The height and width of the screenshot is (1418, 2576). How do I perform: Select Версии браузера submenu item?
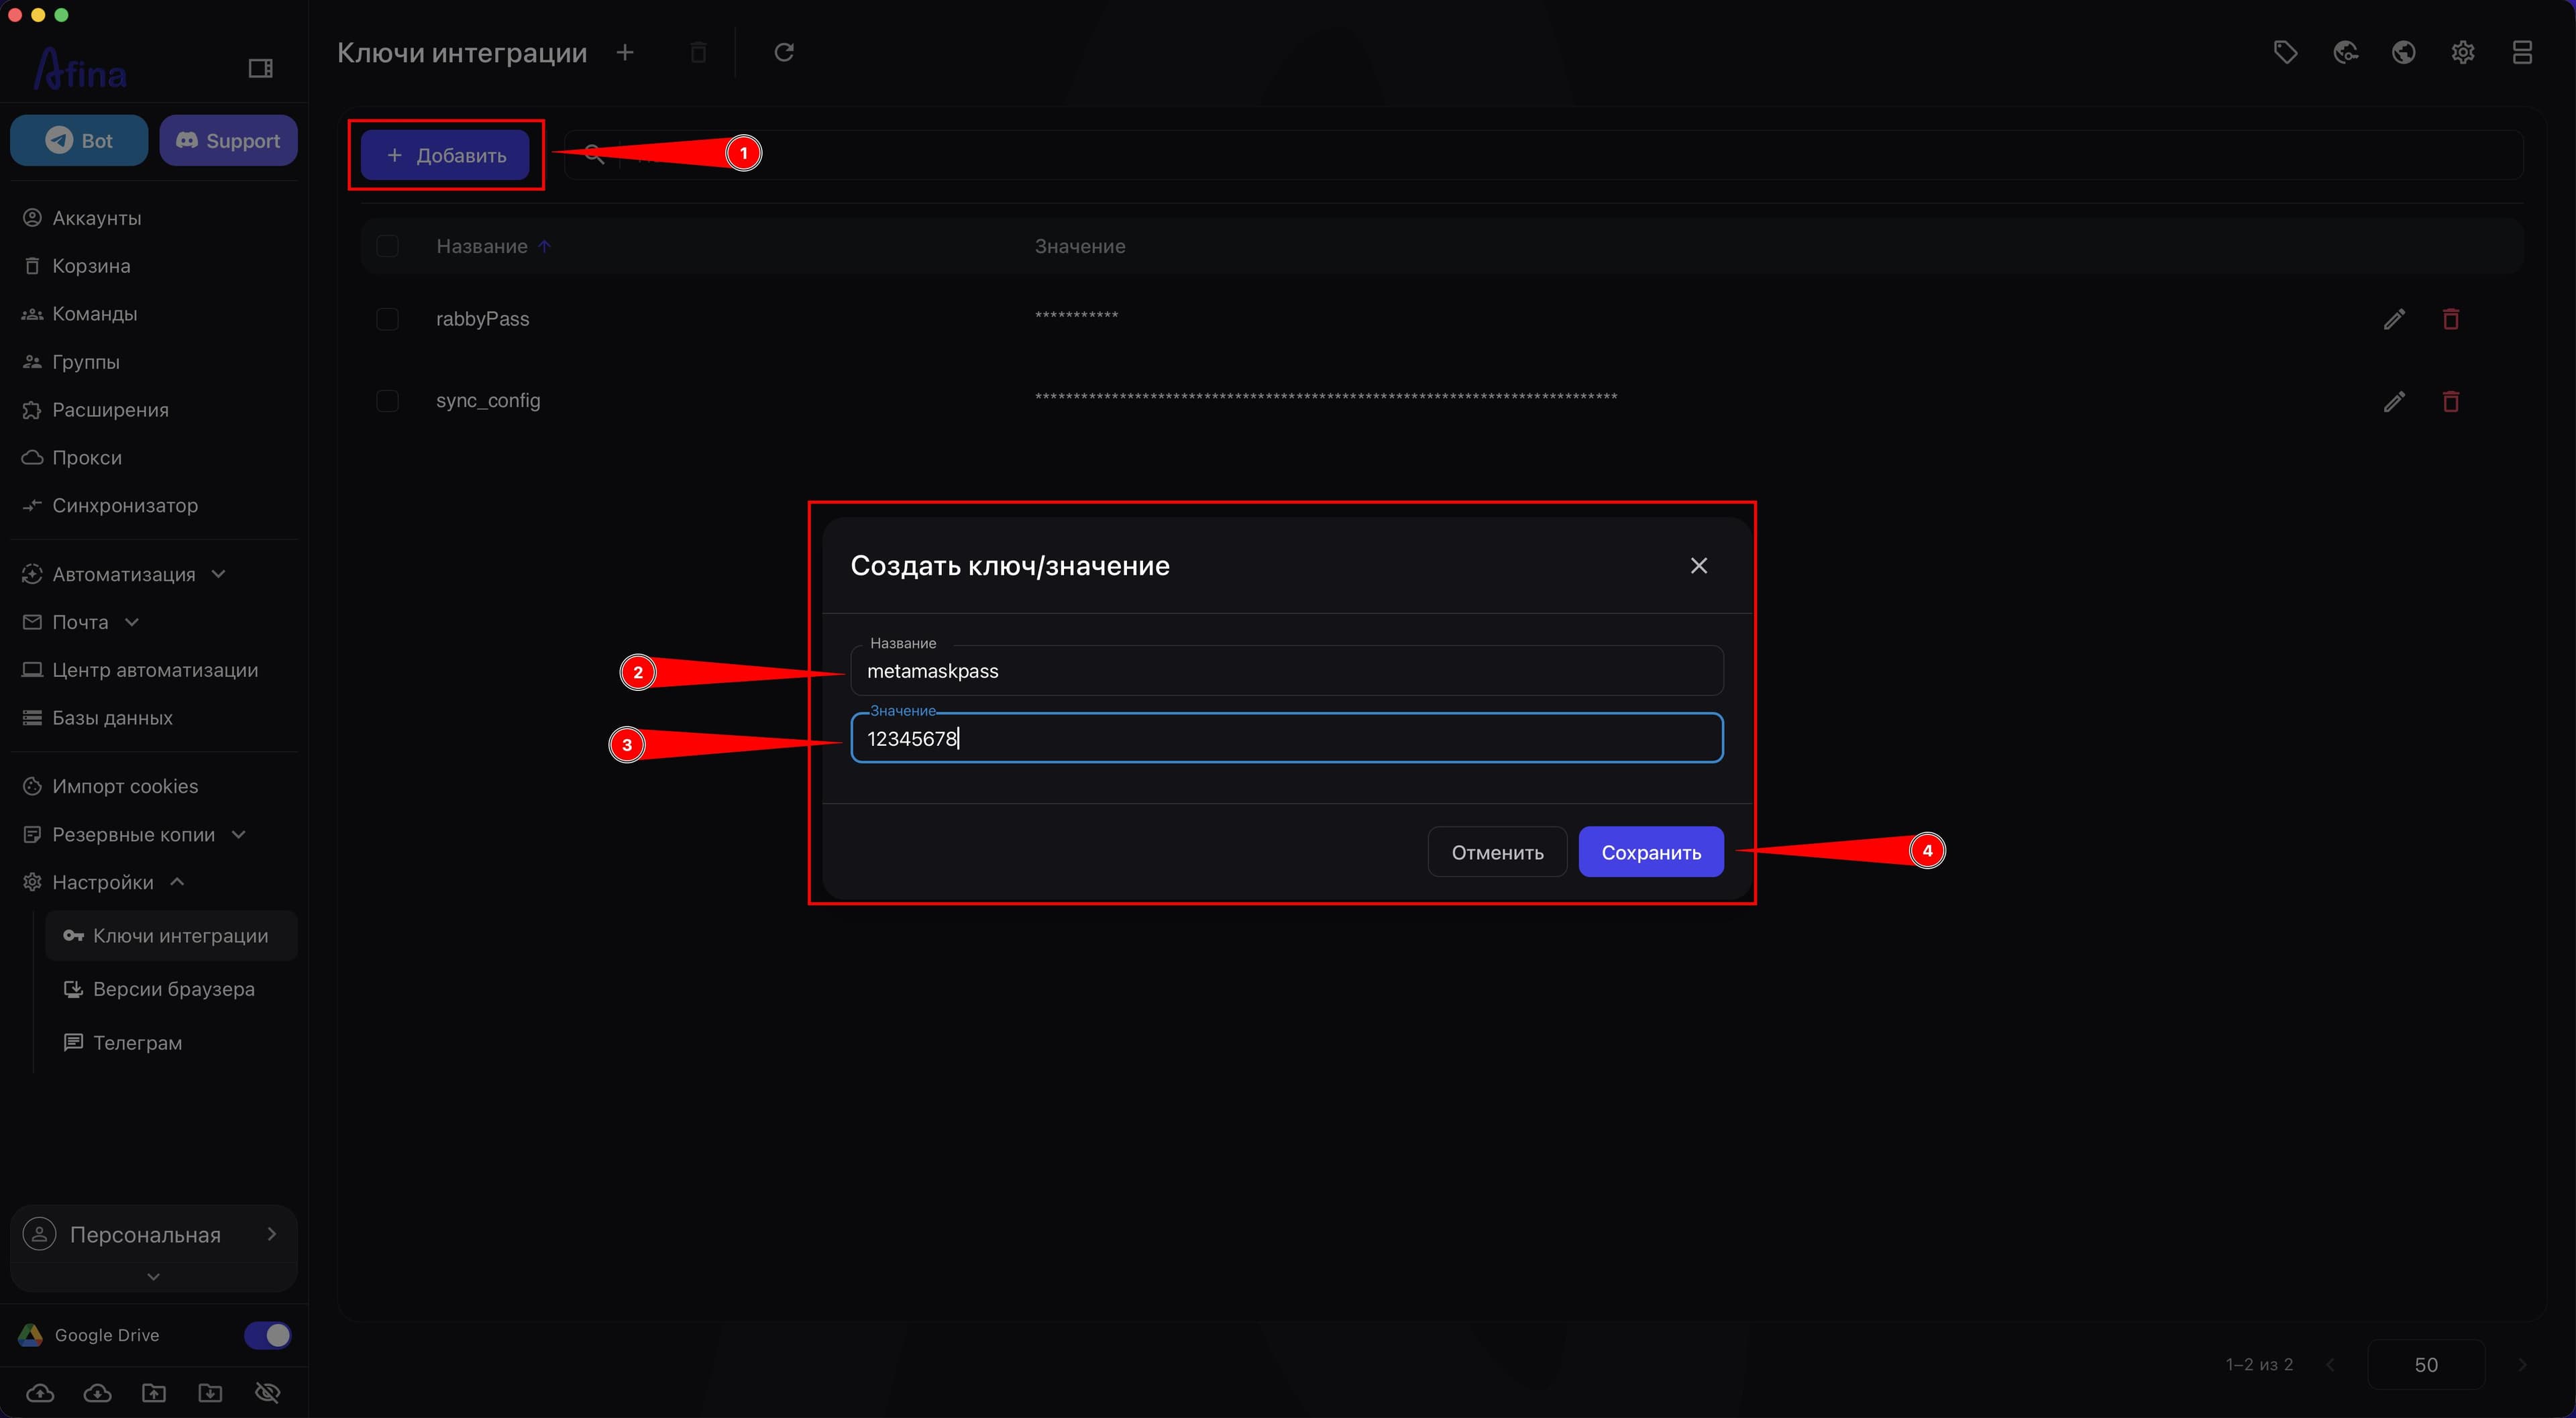pos(171,989)
